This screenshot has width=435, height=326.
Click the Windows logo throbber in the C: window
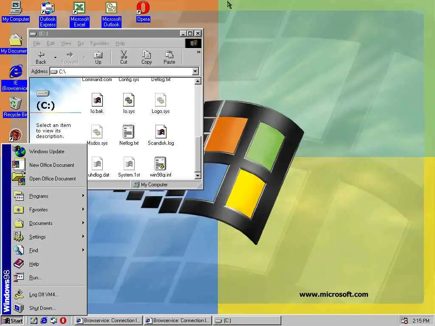coord(193,43)
